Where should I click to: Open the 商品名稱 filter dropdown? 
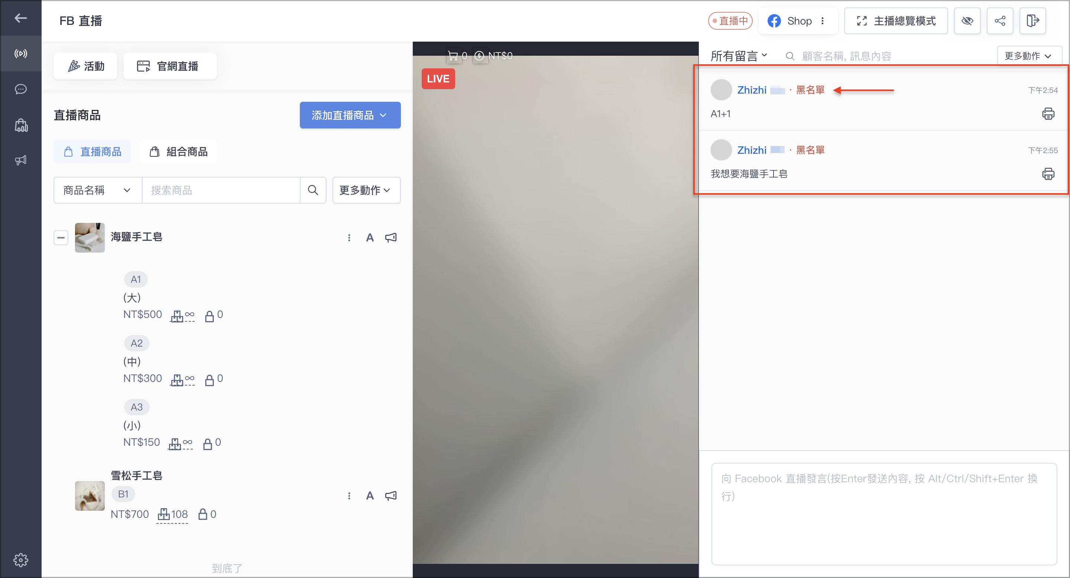coord(98,190)
